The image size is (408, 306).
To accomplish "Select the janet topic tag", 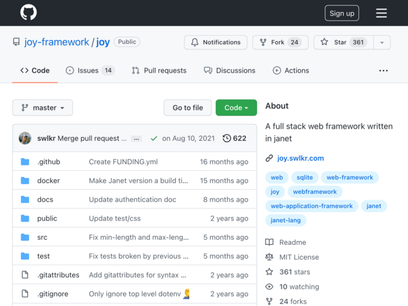I will (x=374, y=206).
